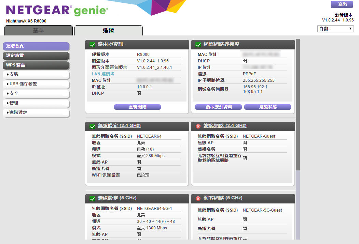Expand the USB 儲存裝置 menu
The width and height of the screenshot is (359, 244).
36,84
